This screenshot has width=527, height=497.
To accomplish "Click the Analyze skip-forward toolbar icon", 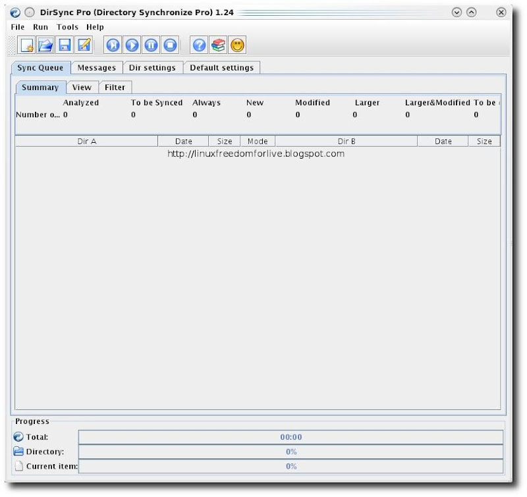I will pos(113,45).
